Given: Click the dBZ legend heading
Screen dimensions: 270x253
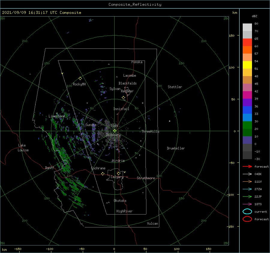Looking at the screenshot, I should tap(254, 16).
